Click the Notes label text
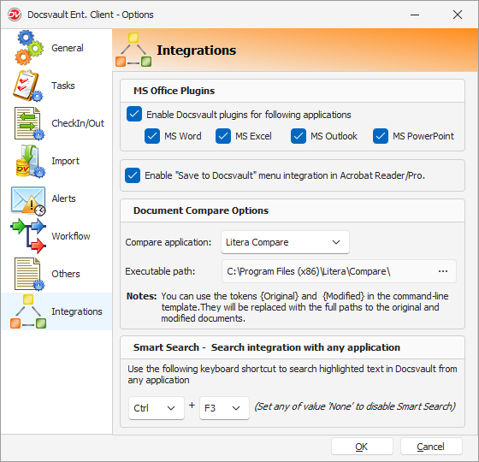The height and width of the screenshot is (462, 479). (141, 296)
